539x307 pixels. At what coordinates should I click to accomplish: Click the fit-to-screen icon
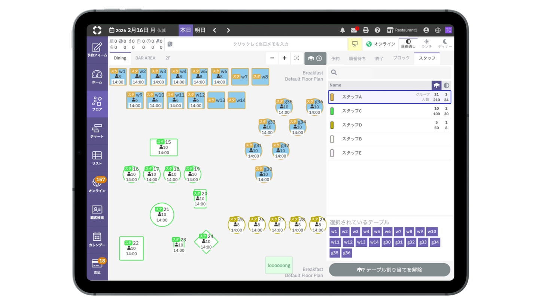pos(297,58)
